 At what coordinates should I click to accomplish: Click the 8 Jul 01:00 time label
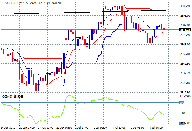pos(138,128)
